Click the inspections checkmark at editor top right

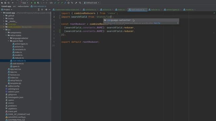click(x=214, y=13)
